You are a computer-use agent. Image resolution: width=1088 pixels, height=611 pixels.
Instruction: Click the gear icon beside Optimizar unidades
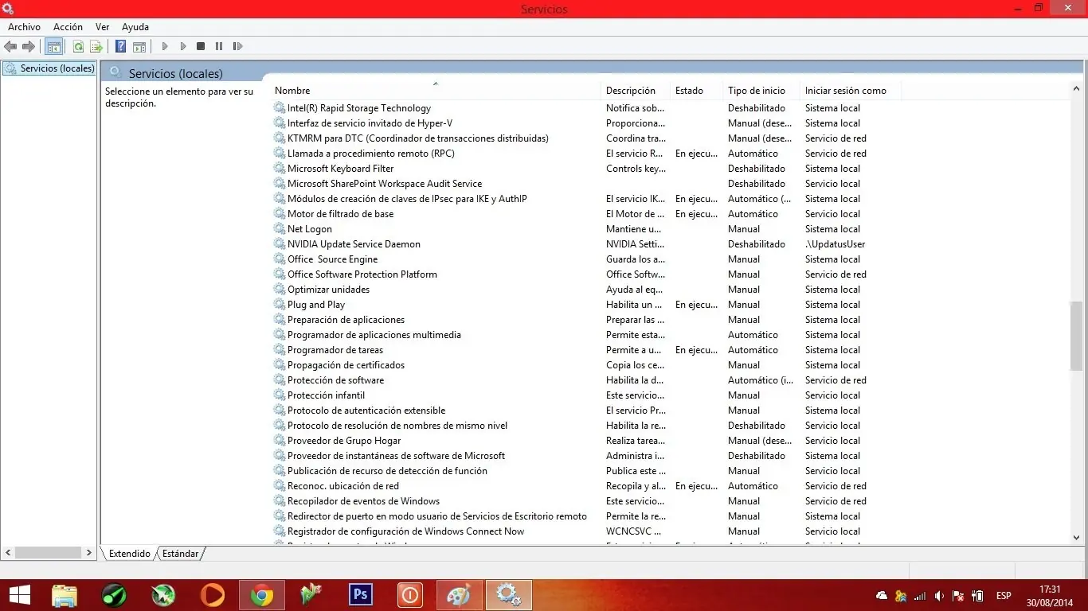click(x=280, y=290)
